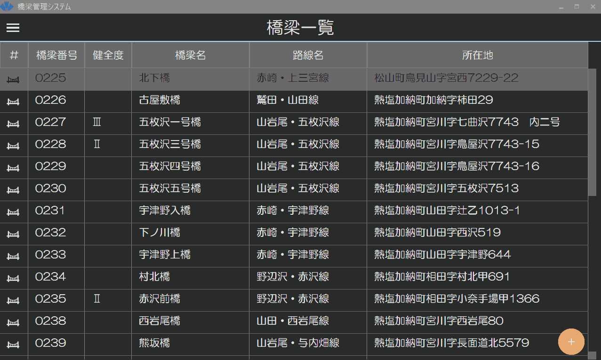Click bridge icon for row 0227

[14, 124]
